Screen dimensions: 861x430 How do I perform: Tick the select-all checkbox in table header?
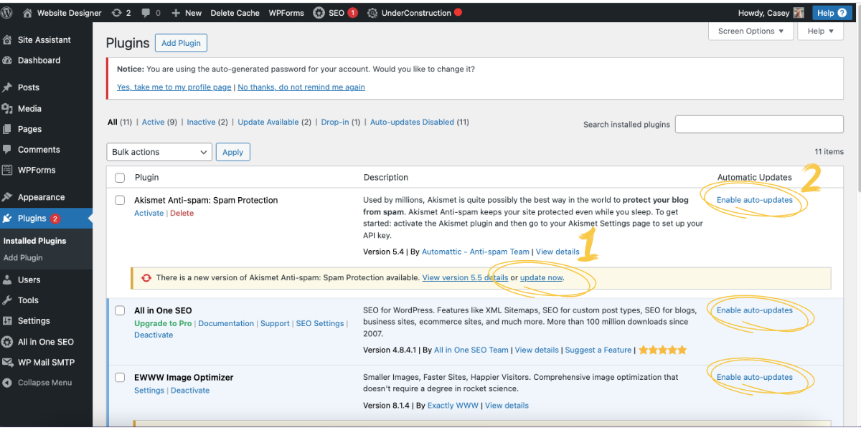click(x=120, y=177)
